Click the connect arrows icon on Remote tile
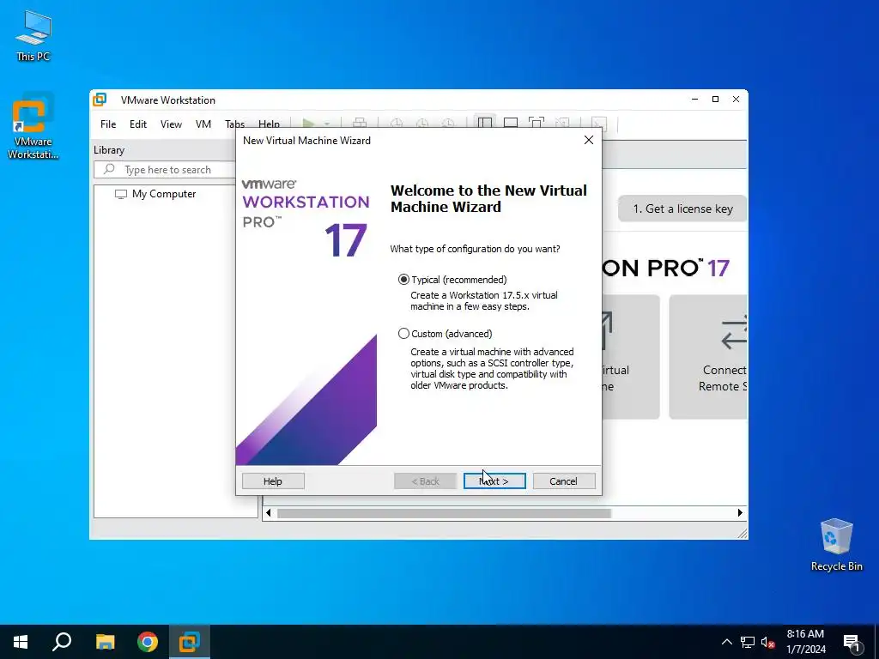Image resolution: width=879 pixels, height=659 pixels. [x=735, y=332]
